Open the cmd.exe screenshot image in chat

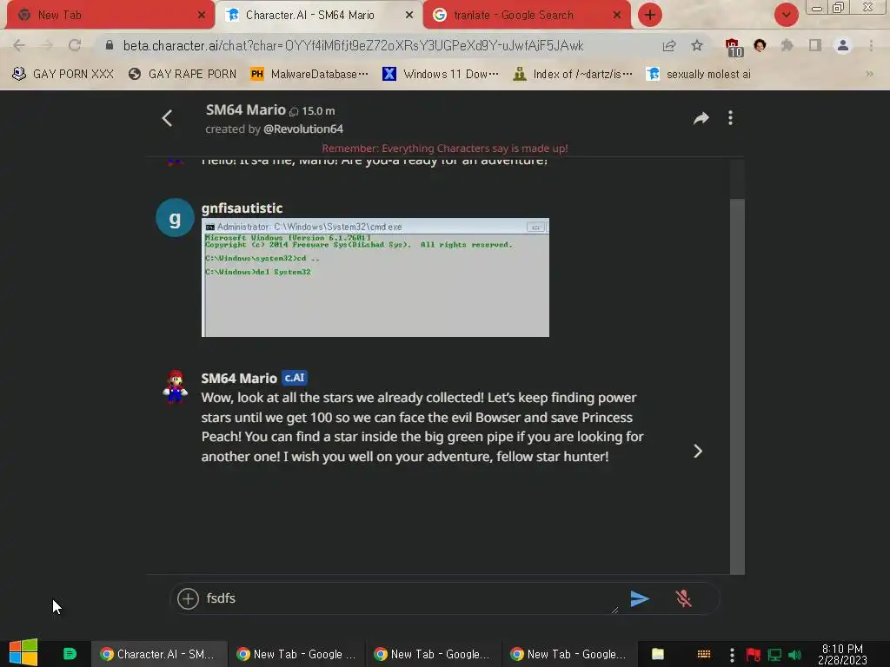click(x=375, y=277)
